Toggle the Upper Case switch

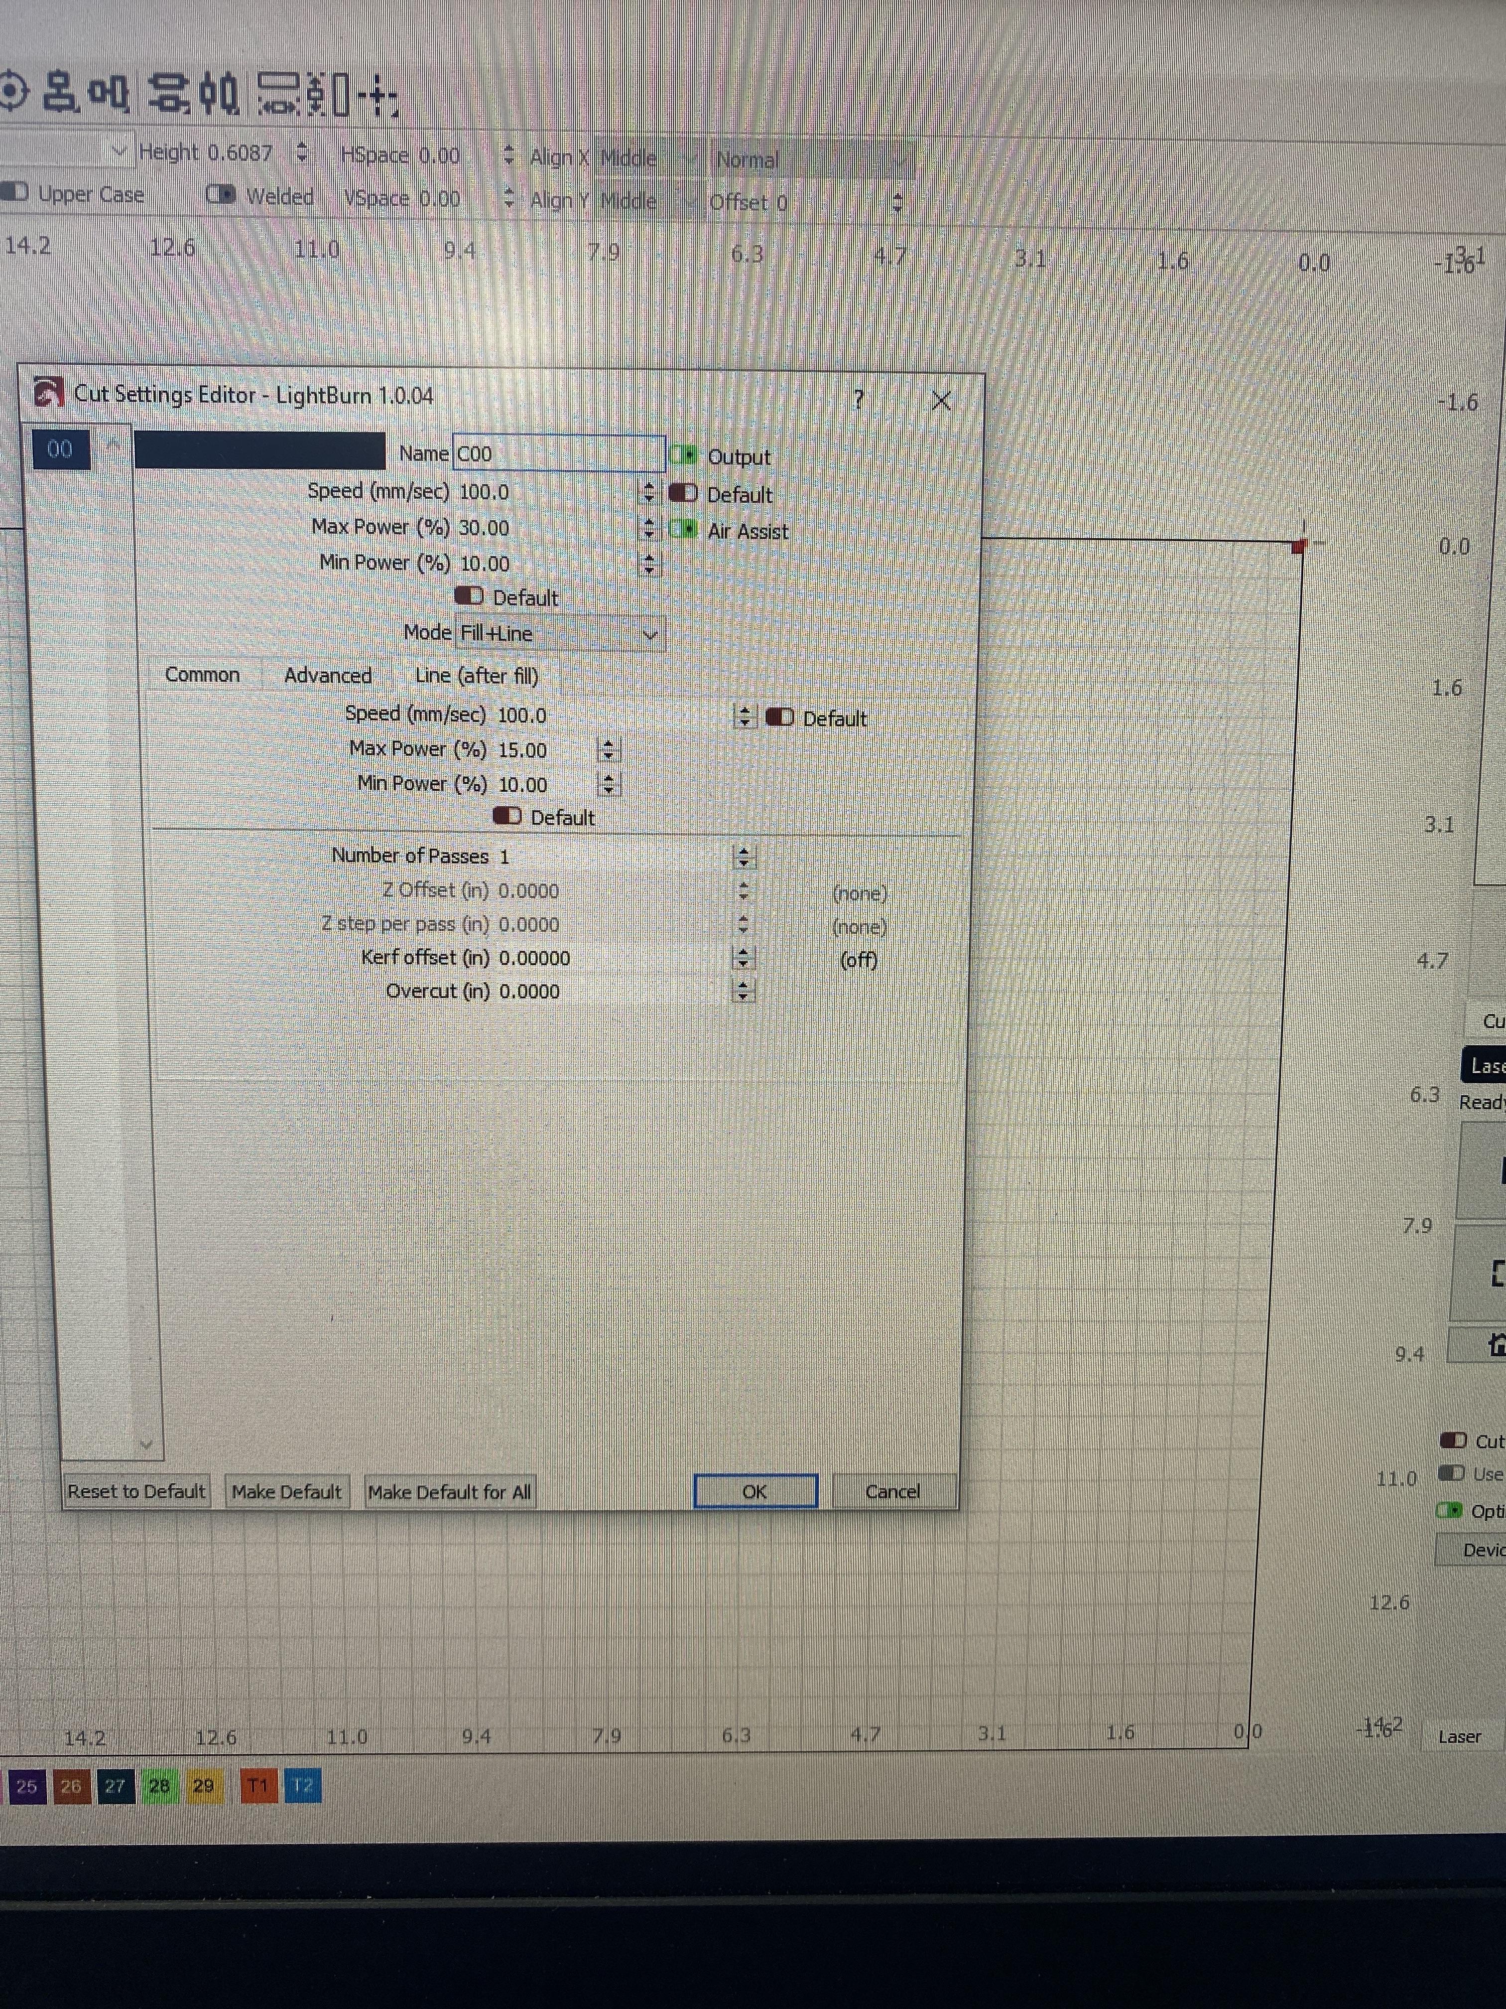pos(14,192)
